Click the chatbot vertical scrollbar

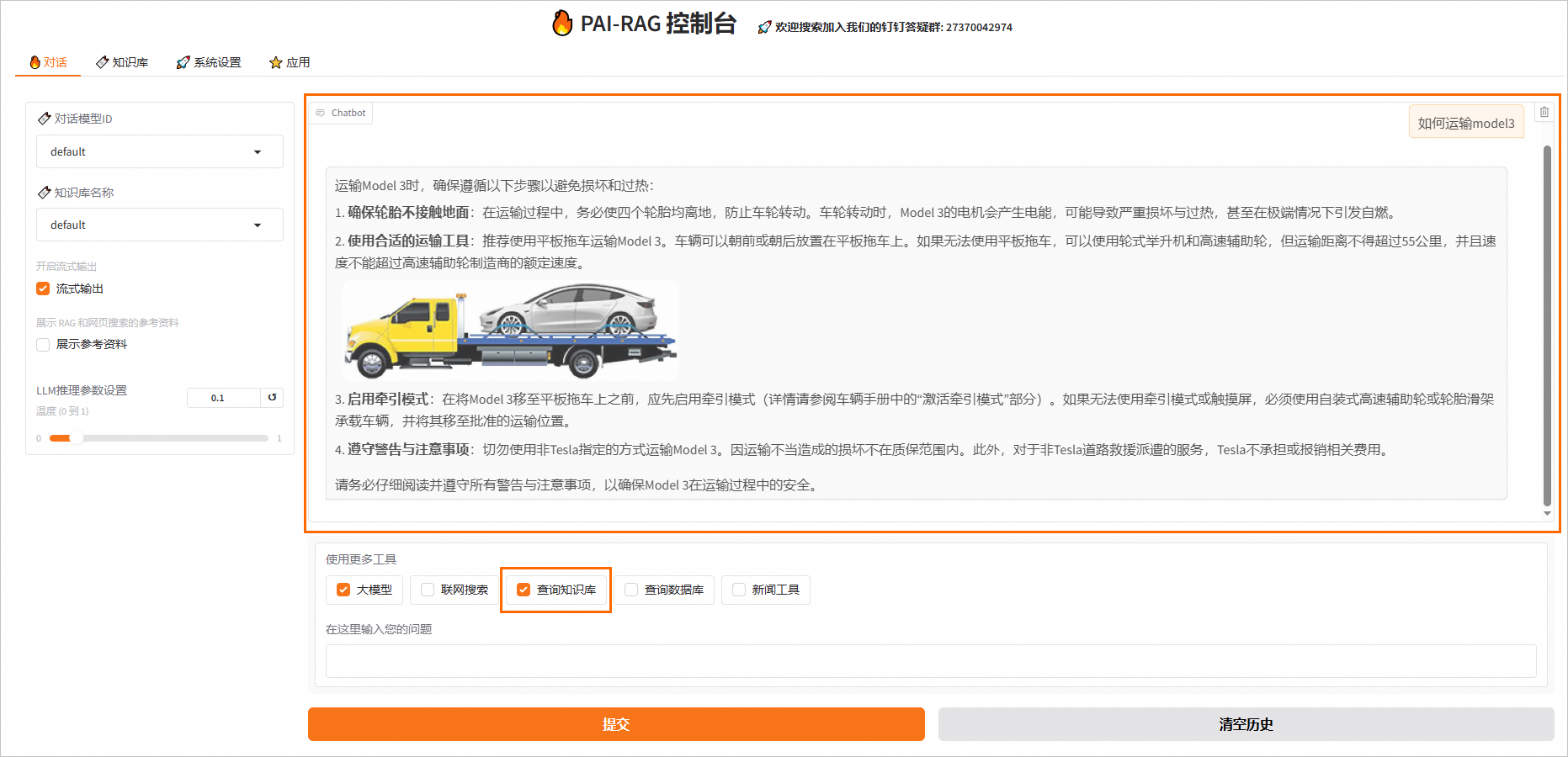pyautogui.click(x=1547, y=326)
